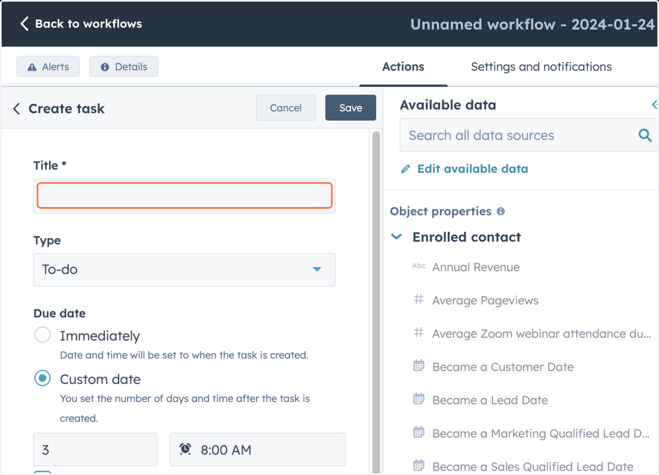Screen dimensions: 659x475
Task: Click the calendar icon for Became a Lead Date
Action: point(418,399)
